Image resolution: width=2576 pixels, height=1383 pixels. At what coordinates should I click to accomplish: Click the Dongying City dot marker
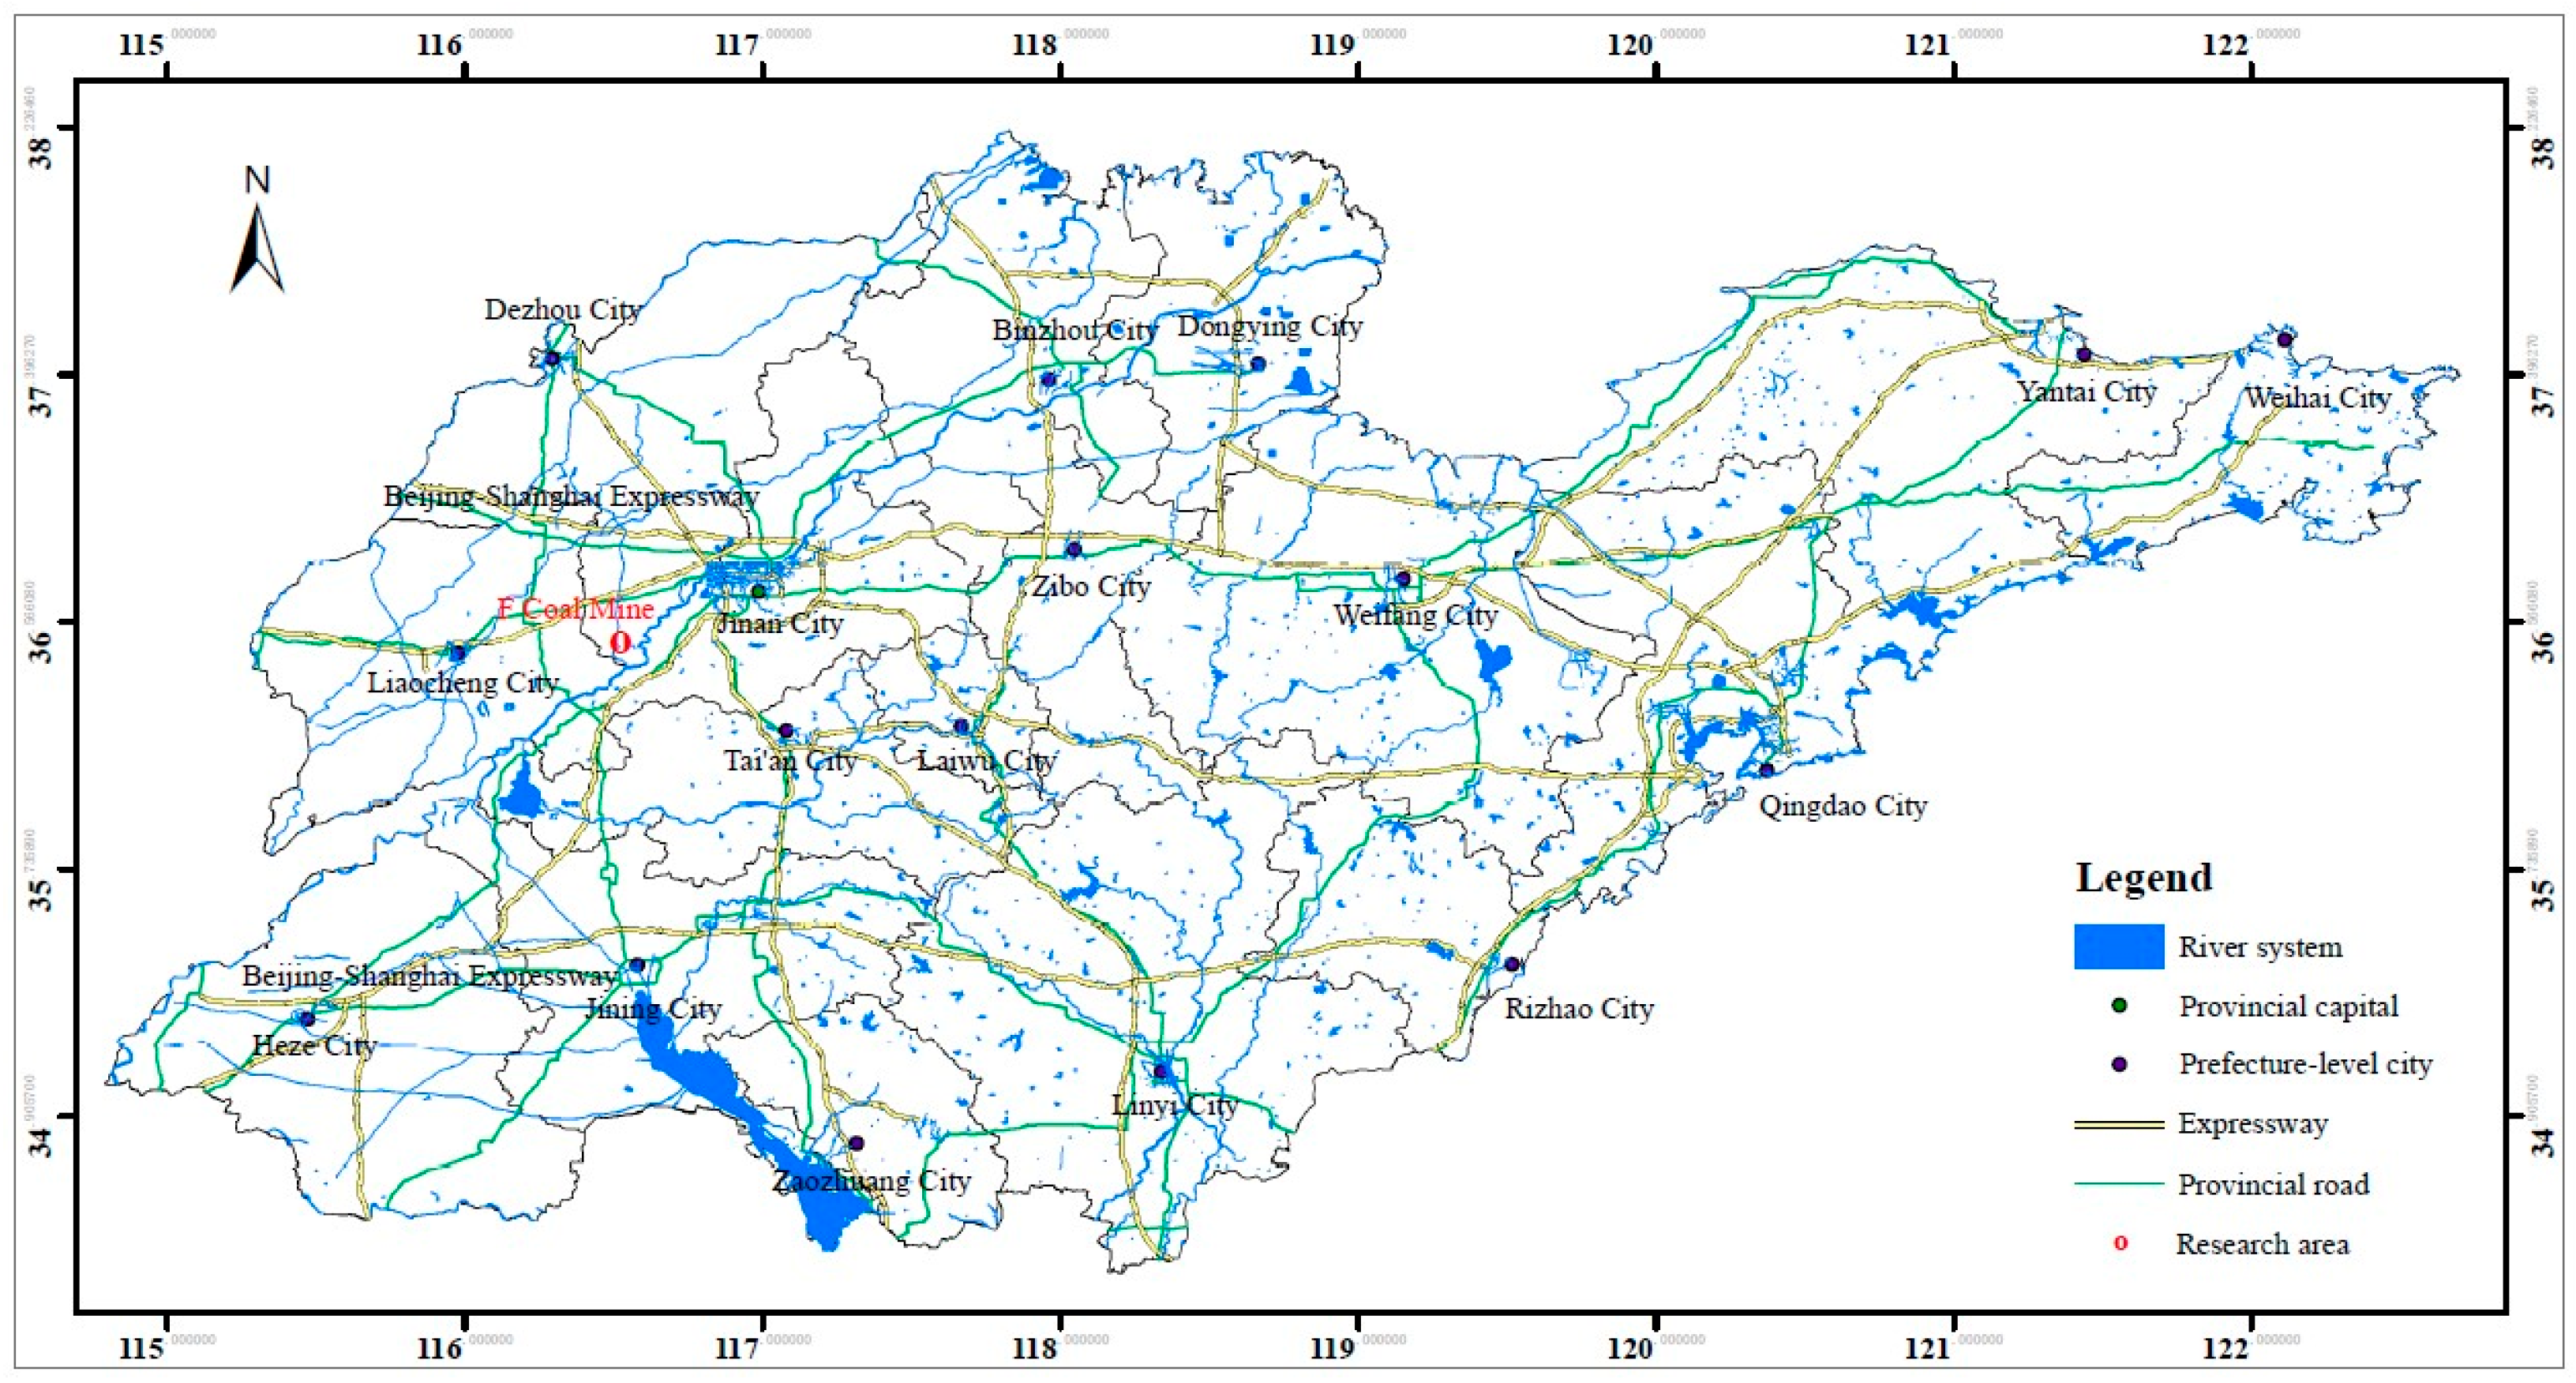click(x=1258, y=364)
